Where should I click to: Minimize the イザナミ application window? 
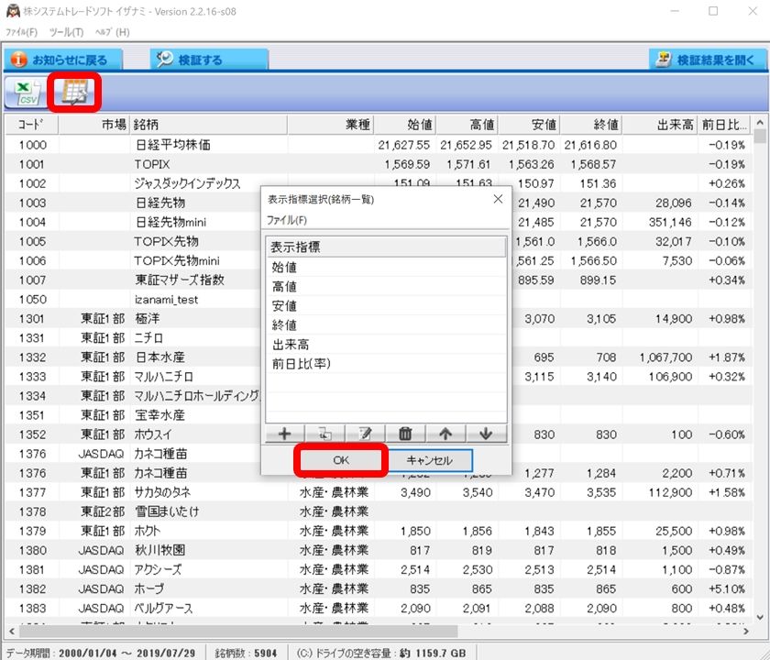click(675, 11)
